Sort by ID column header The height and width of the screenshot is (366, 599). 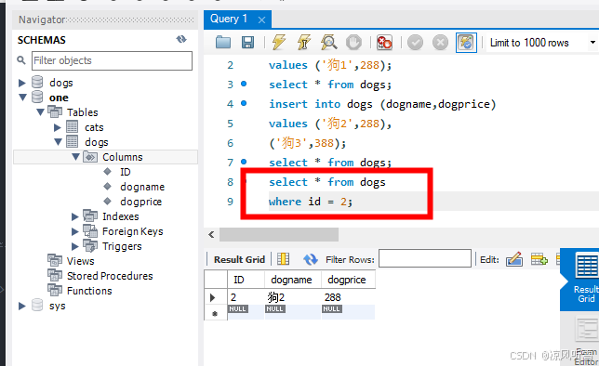(x=246, y=280)
